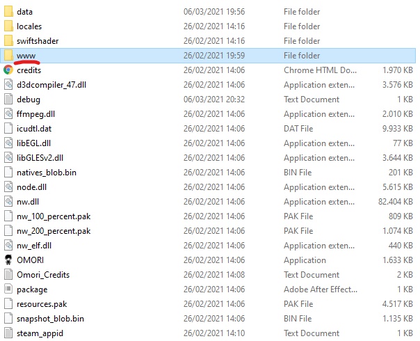This screenshot has width=420, height=341.
Task: Select the 'libGLESv2.dll' file name
Action: tap(40, 158)
